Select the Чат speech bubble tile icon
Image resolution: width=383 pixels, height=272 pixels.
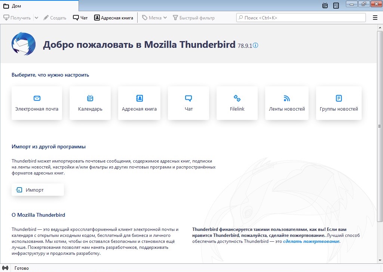pos(189,98)
